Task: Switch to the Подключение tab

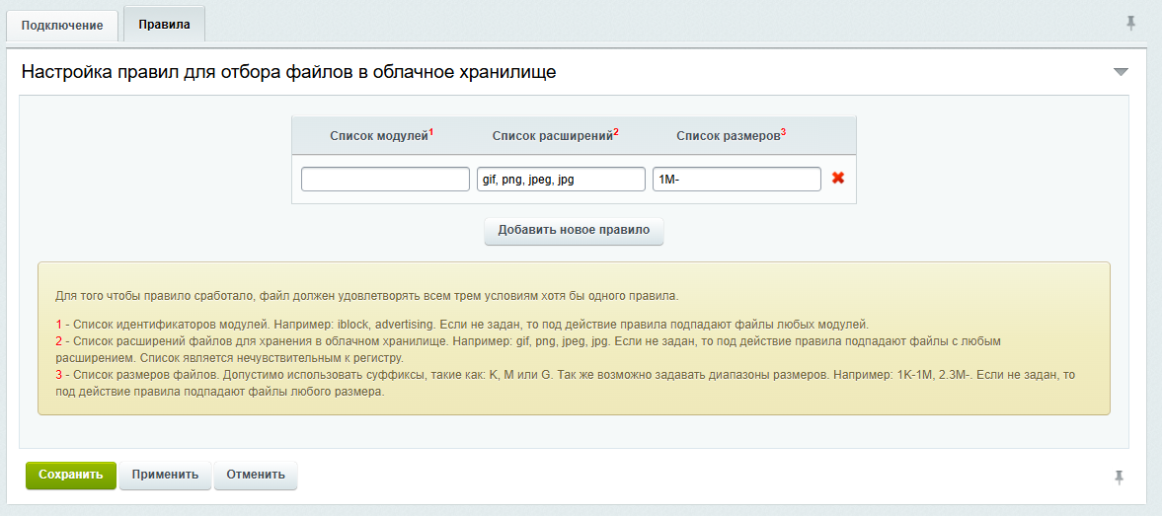Action: pyautogui.click(x=62, y=25)
